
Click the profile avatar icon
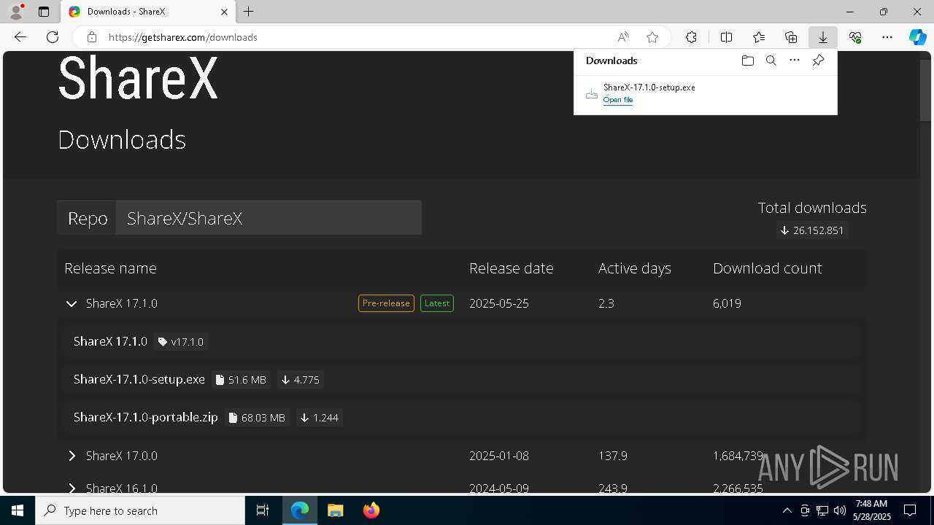coord(15,12)
